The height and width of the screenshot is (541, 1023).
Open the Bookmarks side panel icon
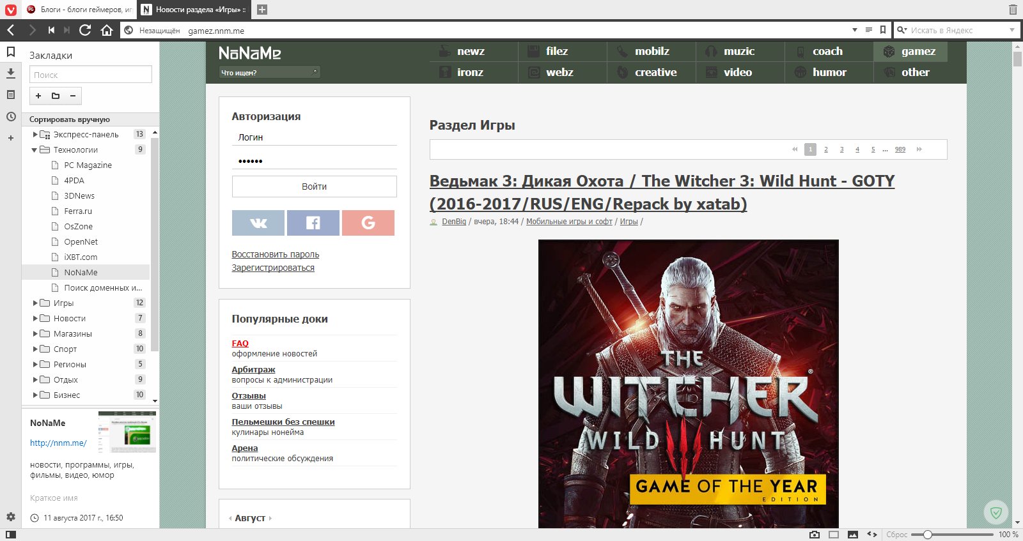11,52
